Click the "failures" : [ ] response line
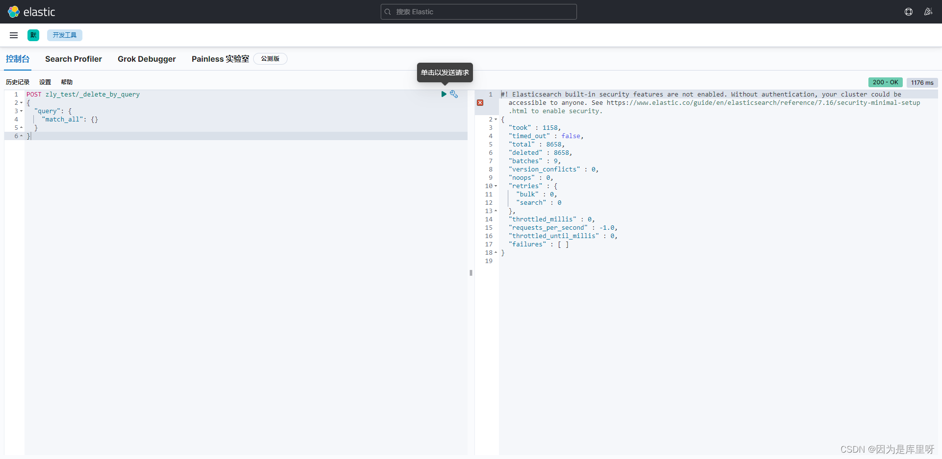This screenshot has height=459, width=942. point(539,244)
